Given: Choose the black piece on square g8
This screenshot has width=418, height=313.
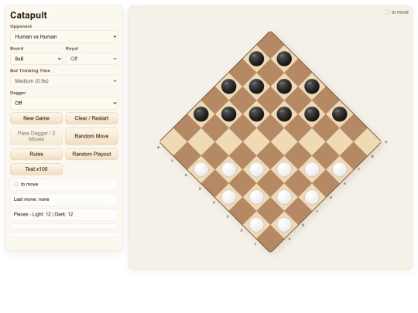Looking at the screenshot, I should (x=256, y=59).
